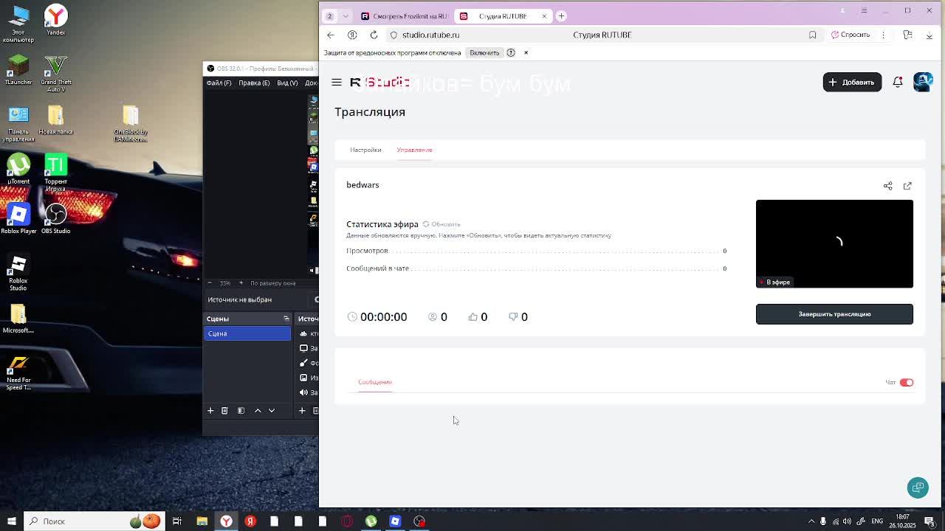
Task: Toggle the Чат switch off
Action: click(x=907, y=382)
